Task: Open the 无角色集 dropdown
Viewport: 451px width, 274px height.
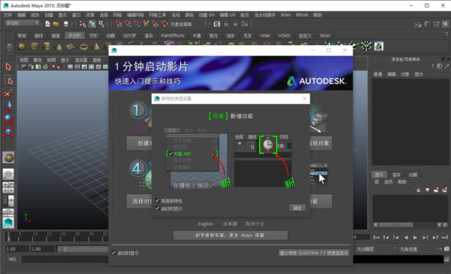Action: click(x=417, y=249)
